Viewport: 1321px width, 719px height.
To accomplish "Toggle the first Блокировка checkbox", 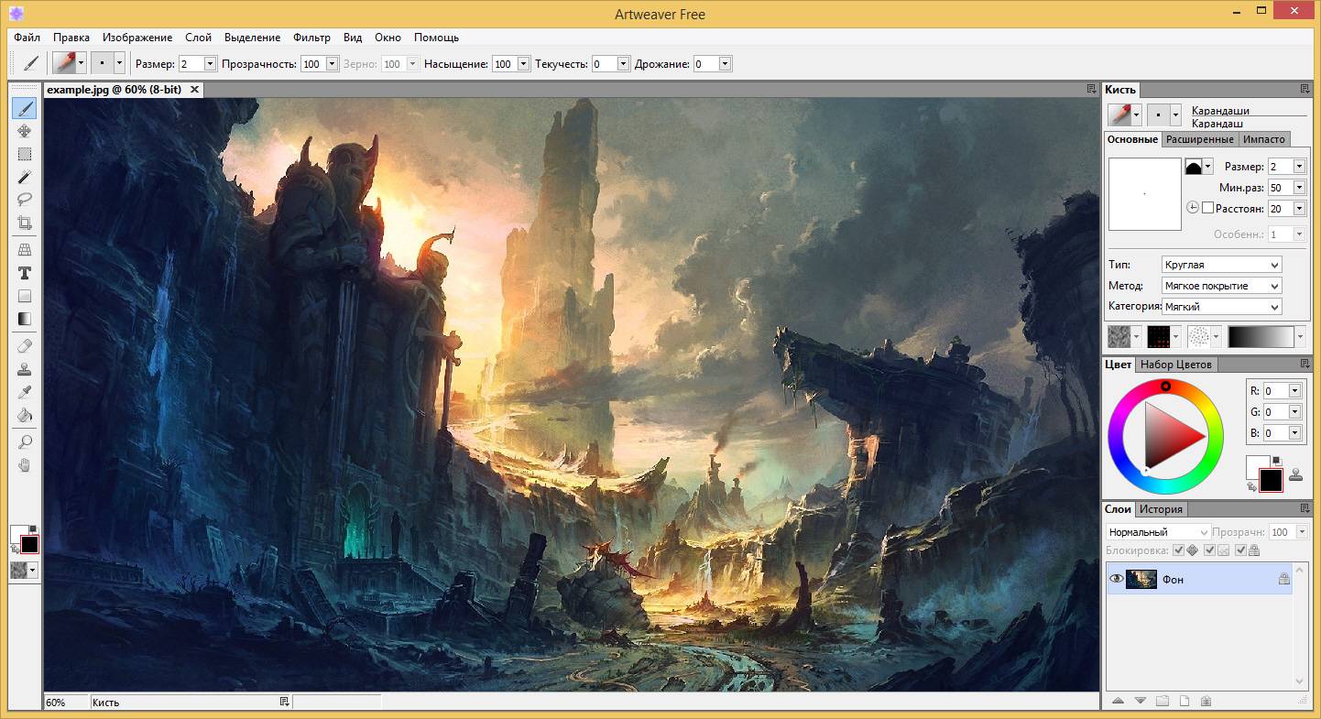I will [x=1178, y=550].
